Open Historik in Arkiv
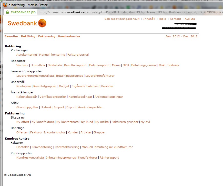This screenshot has width=223, height=186. tap(46, 107)
